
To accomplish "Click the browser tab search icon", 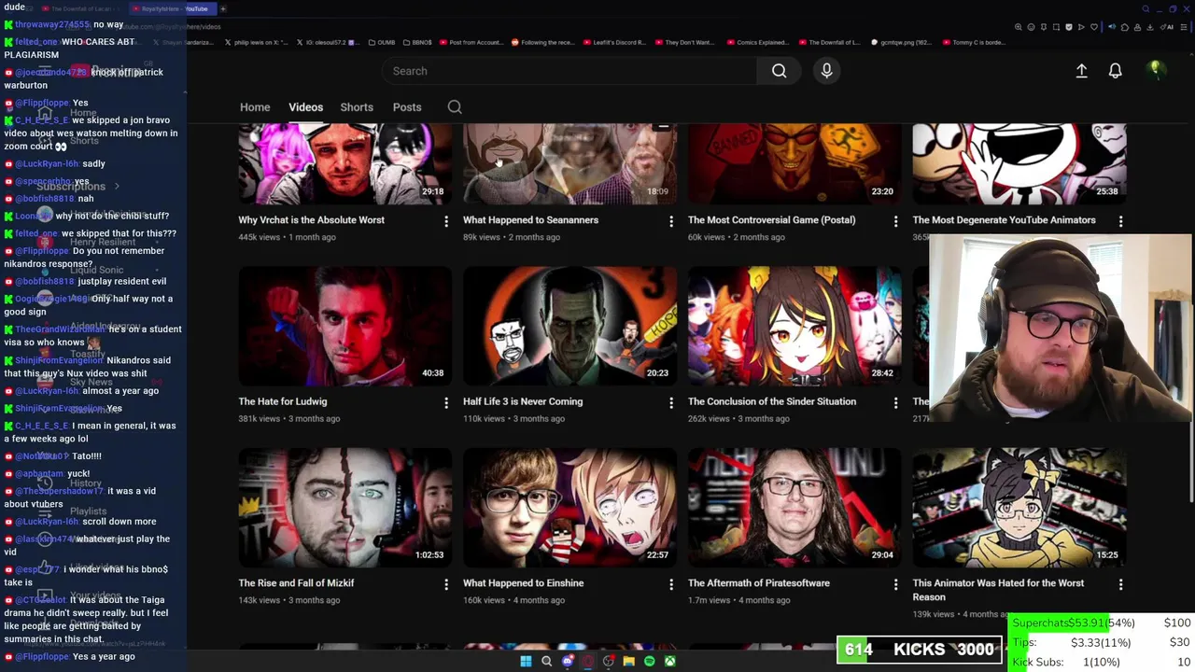I will (1146, 8).
